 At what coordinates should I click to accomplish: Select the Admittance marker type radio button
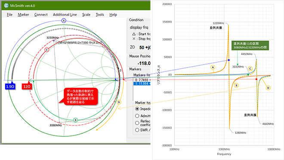tap(137, 116)
